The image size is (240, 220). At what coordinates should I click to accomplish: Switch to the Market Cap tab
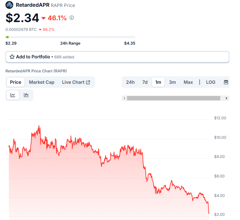click(42, 82)
